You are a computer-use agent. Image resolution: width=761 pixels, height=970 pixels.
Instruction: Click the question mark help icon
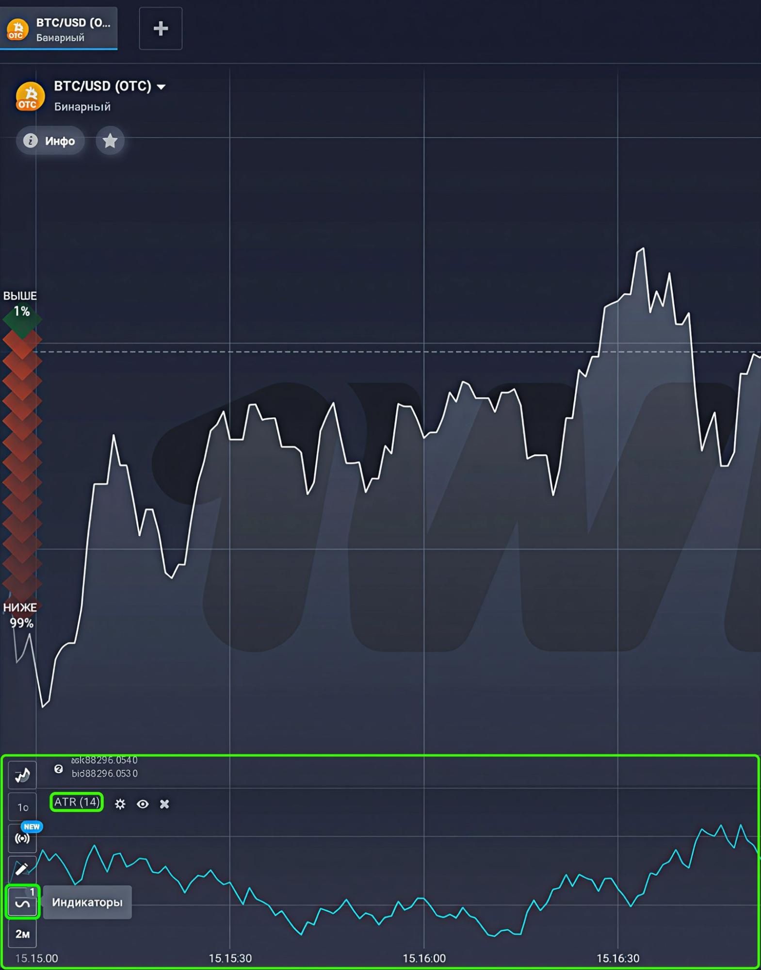(58, 769)
